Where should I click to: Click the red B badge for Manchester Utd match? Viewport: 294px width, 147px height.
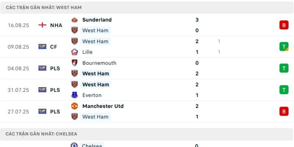pyautogui.click(x=283, y=111)
